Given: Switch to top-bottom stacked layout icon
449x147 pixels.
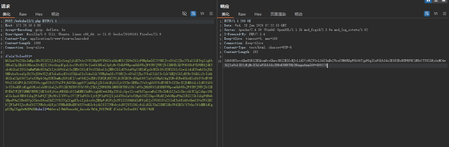Looking at the screenshot, I should coord(436,1).
